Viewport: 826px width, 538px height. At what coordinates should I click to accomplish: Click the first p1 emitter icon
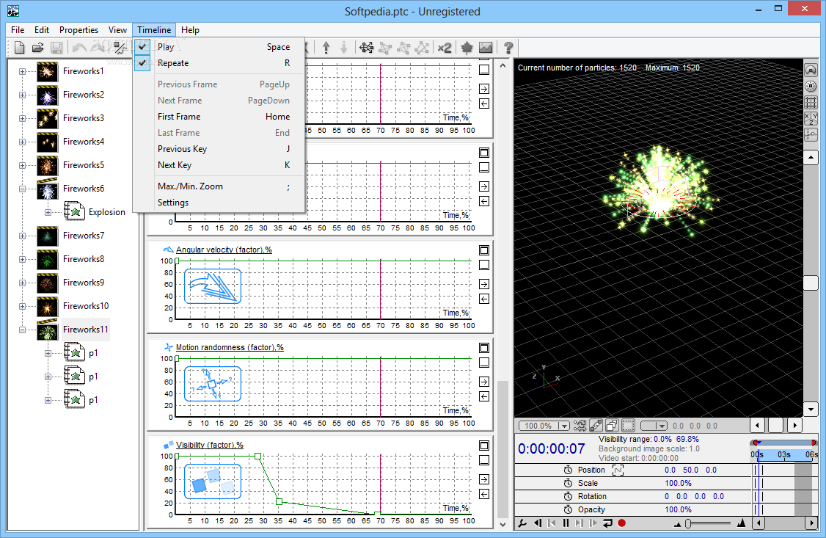[75, 353]
